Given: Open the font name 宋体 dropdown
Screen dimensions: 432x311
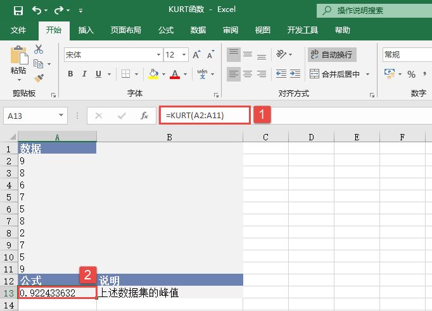Looking at the screenshot, I should click(158, 55).
